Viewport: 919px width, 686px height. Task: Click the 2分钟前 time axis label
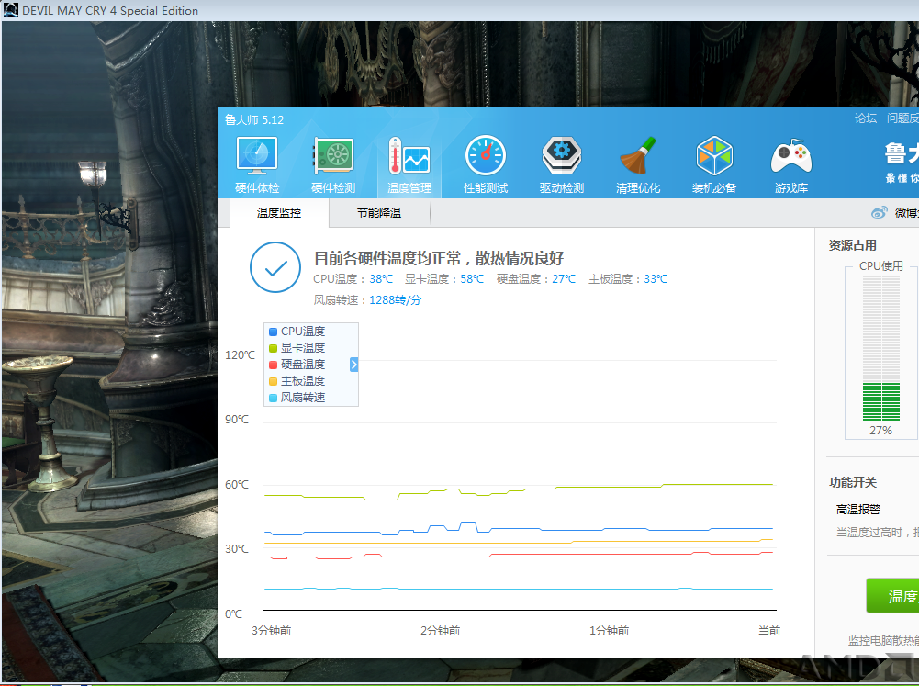coord(440,631)
